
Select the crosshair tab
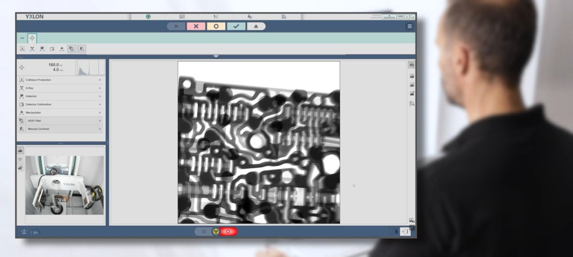(x=32, y=38)
